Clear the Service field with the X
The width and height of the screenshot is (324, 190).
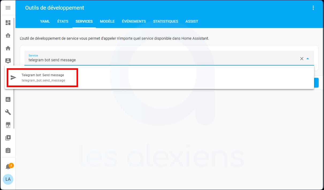[302, 58]
